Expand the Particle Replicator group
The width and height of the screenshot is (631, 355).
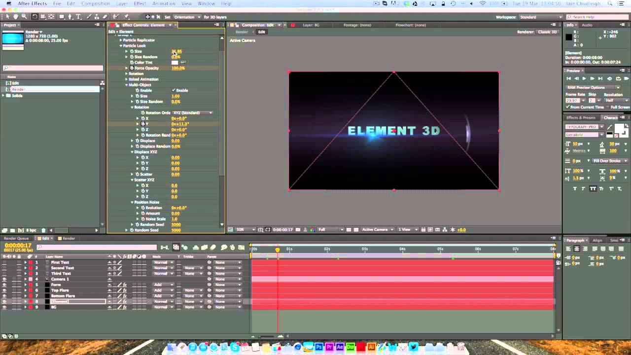121,40
